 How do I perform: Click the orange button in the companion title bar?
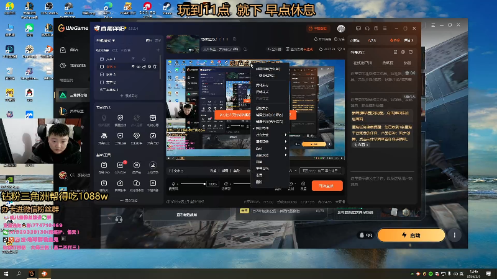[318, 29]
